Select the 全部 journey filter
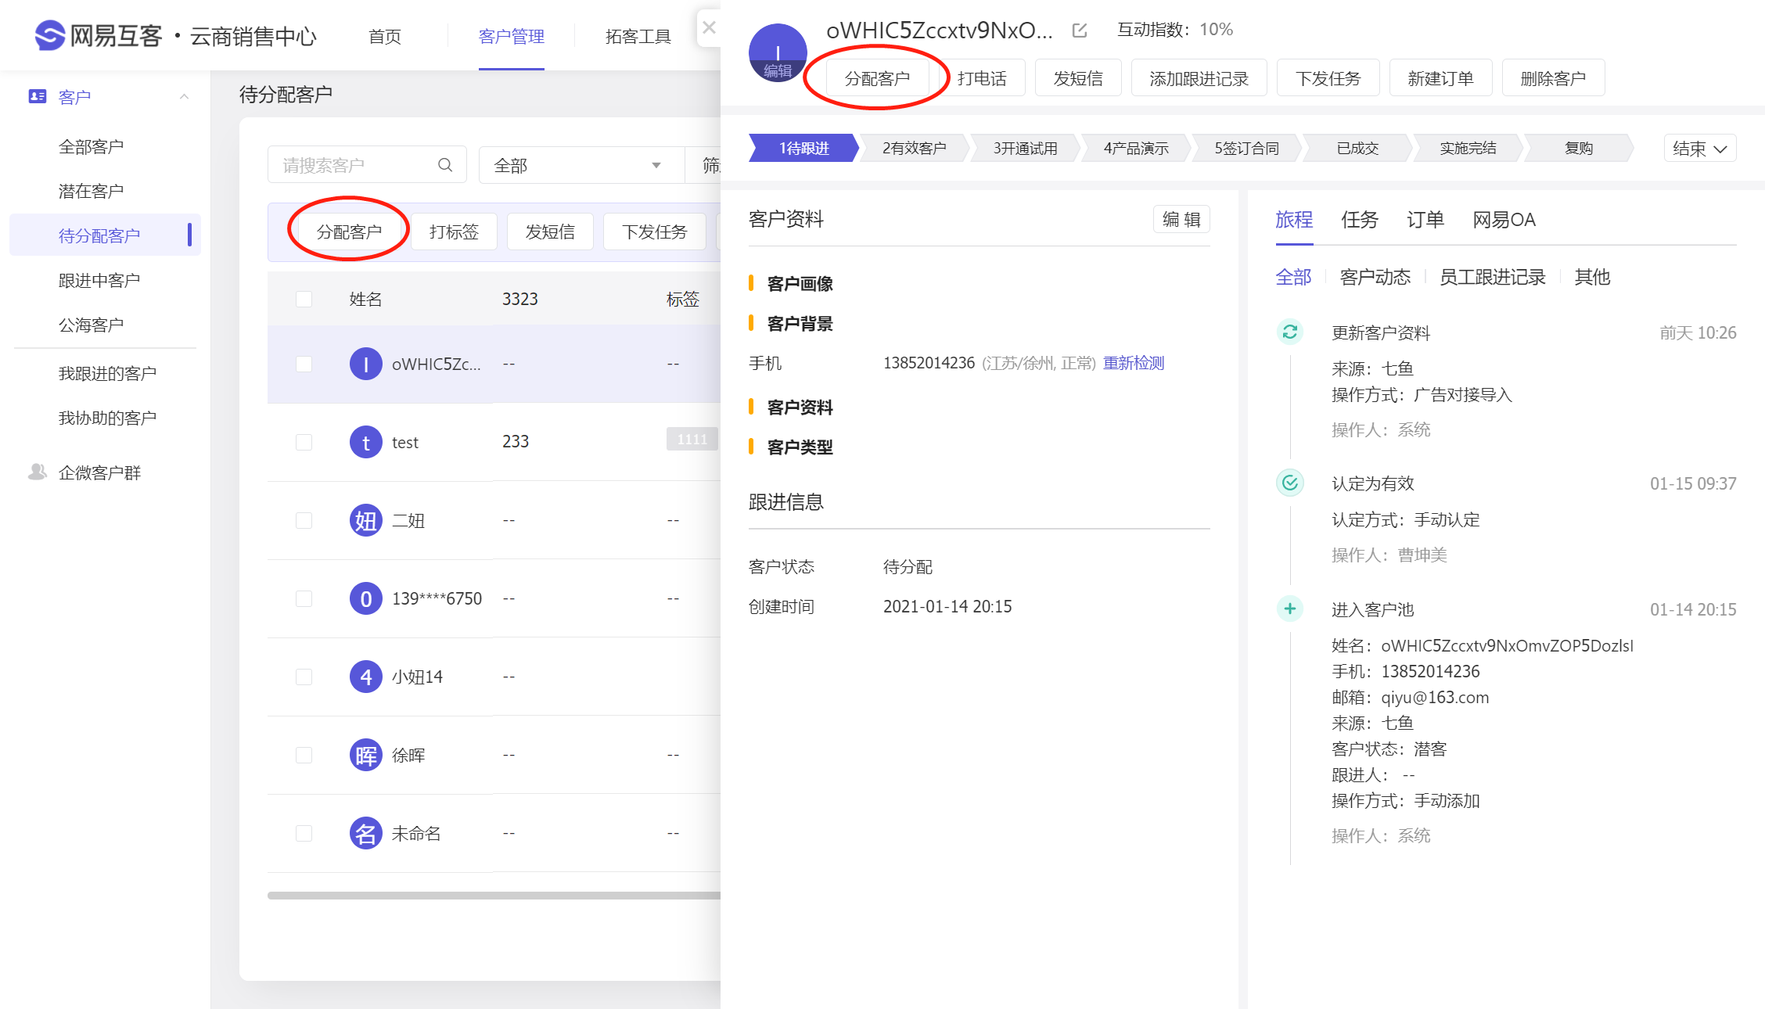The width and height of the screenshot is (1765, 1009). [1293, 277]
